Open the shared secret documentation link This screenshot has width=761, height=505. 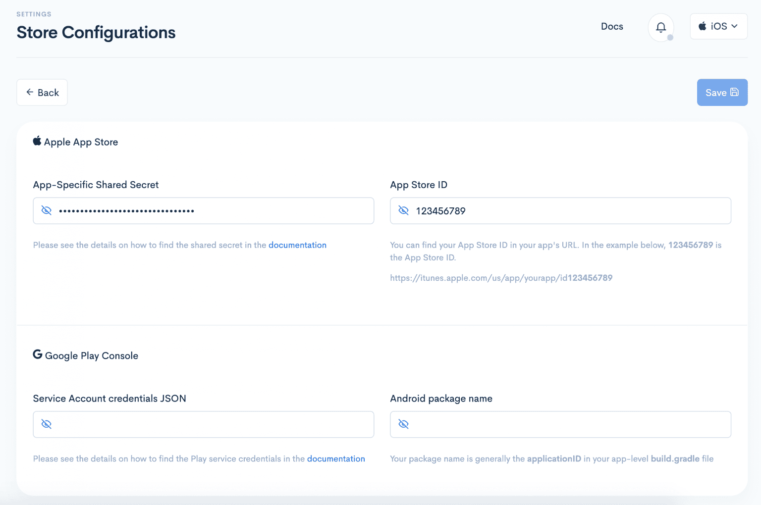297,245
